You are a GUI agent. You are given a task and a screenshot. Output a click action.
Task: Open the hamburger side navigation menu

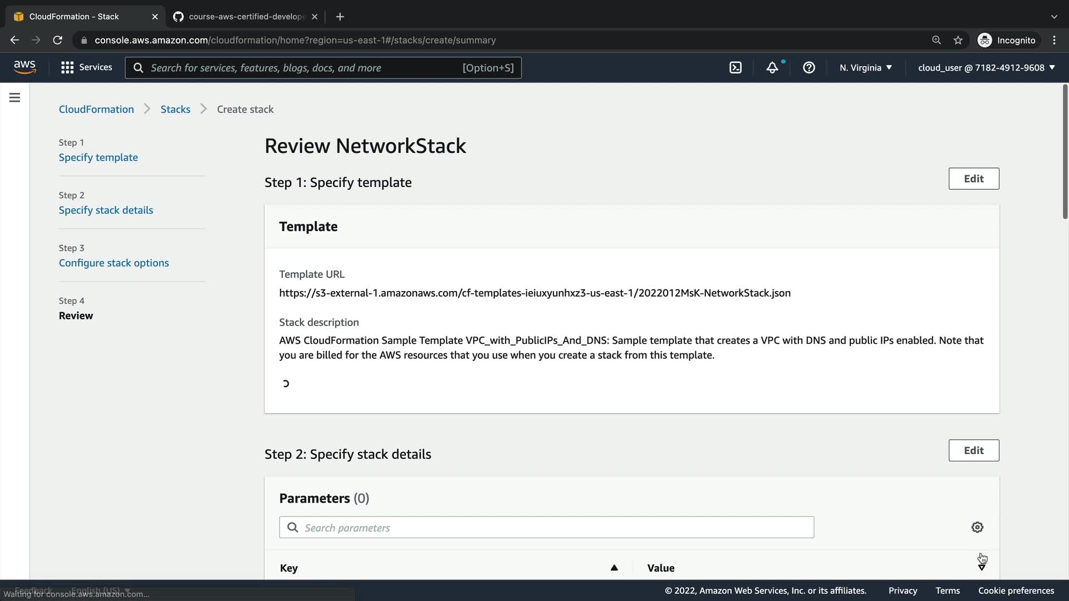(x=15, y=98)
